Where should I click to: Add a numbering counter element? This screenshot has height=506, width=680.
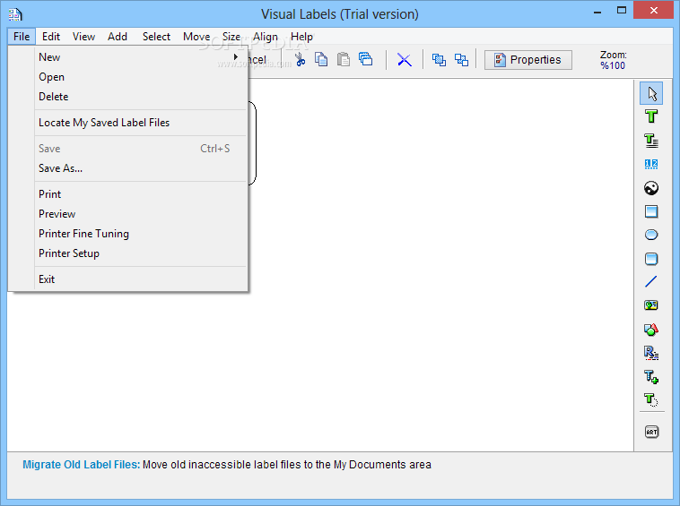coord(651,164)
